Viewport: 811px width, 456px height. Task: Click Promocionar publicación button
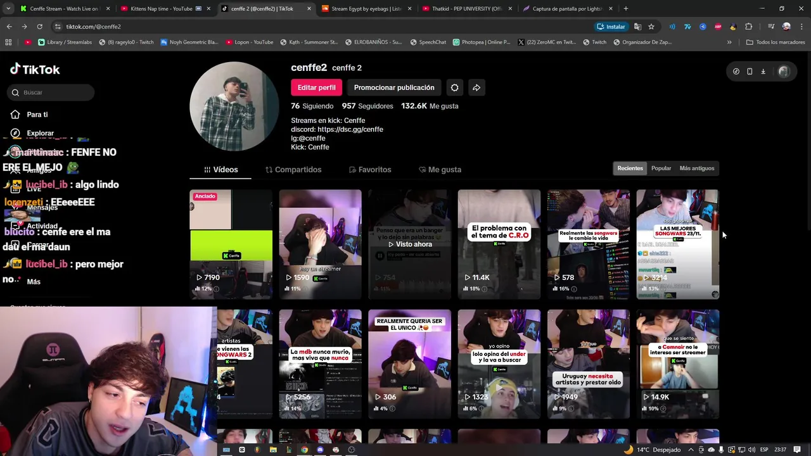click(394, 87)
